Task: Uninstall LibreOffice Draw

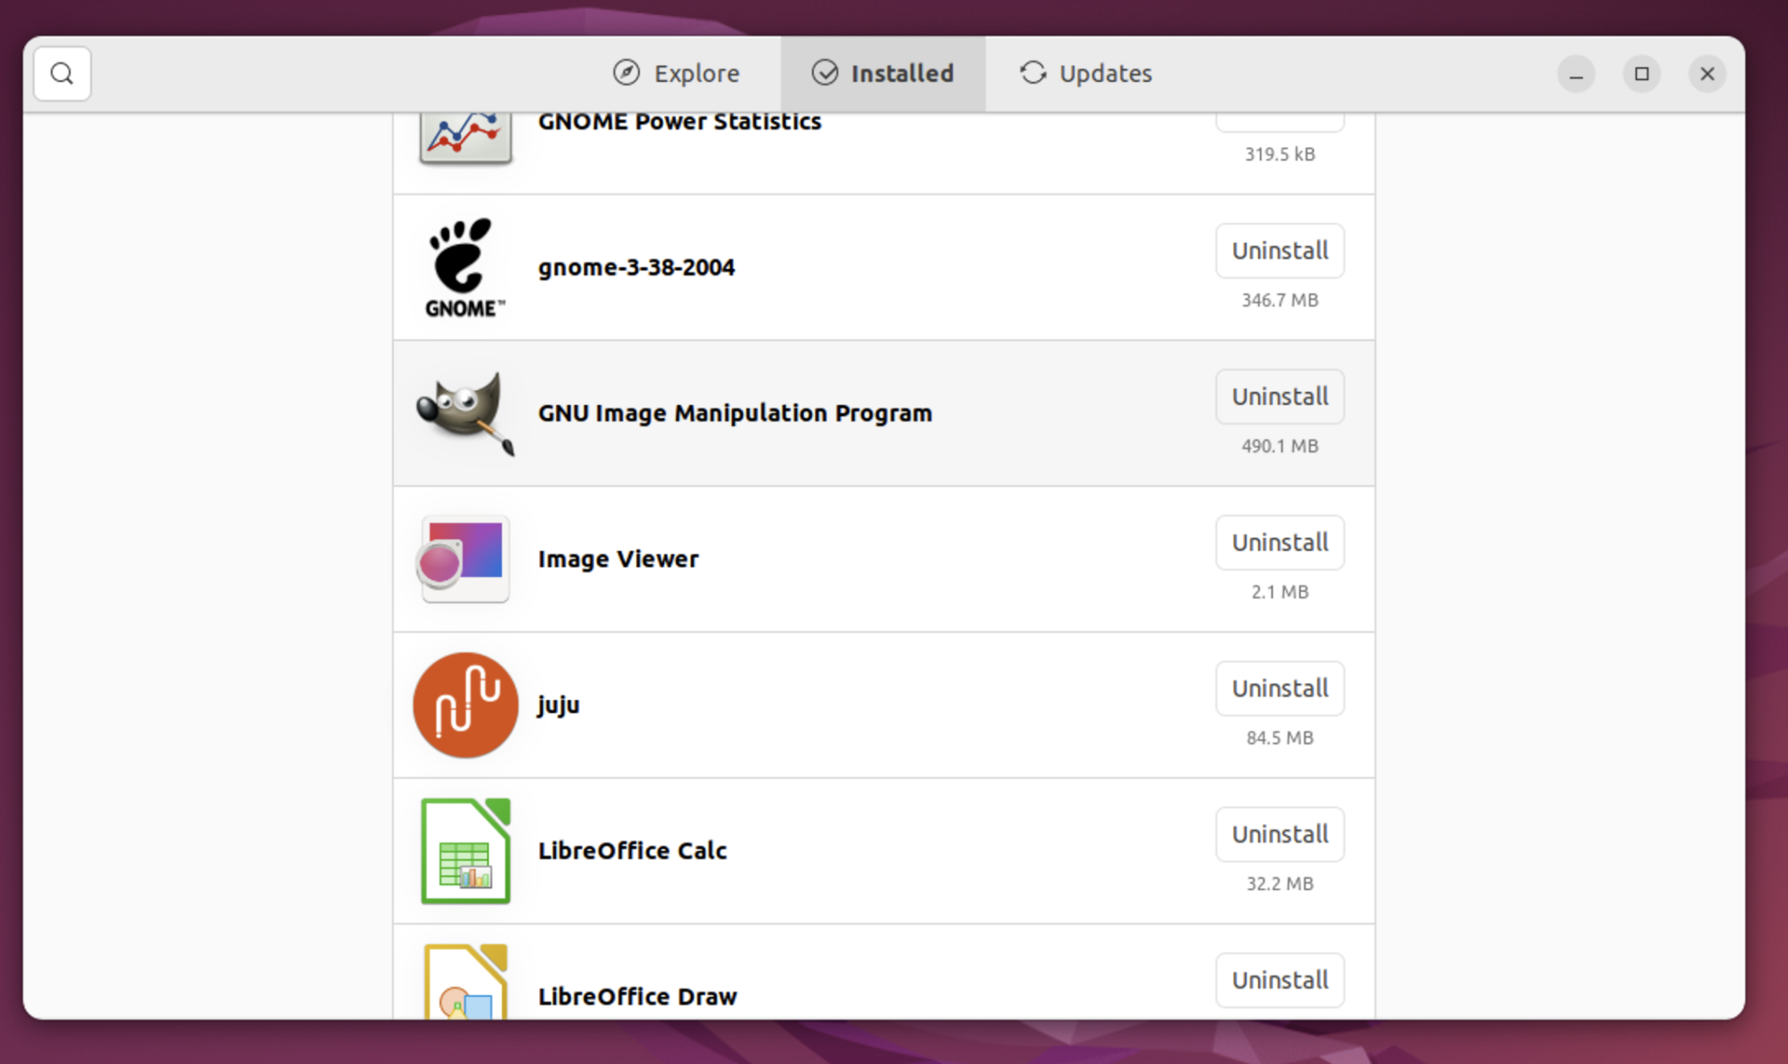Action: point(1279,980)
